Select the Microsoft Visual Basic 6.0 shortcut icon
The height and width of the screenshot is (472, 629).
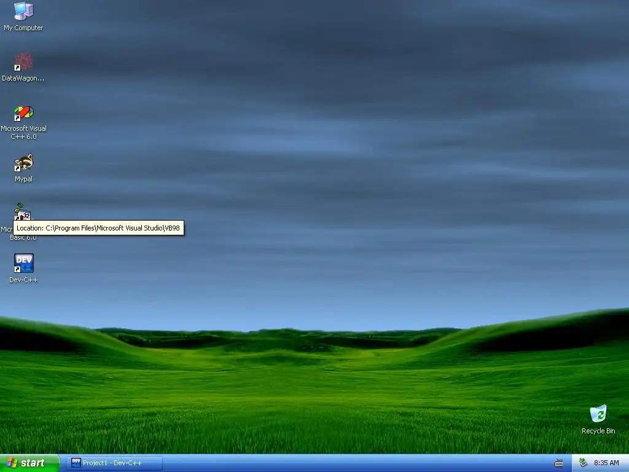23,211
